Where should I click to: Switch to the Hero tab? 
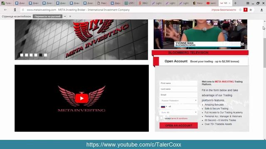(x=198, y=3)
